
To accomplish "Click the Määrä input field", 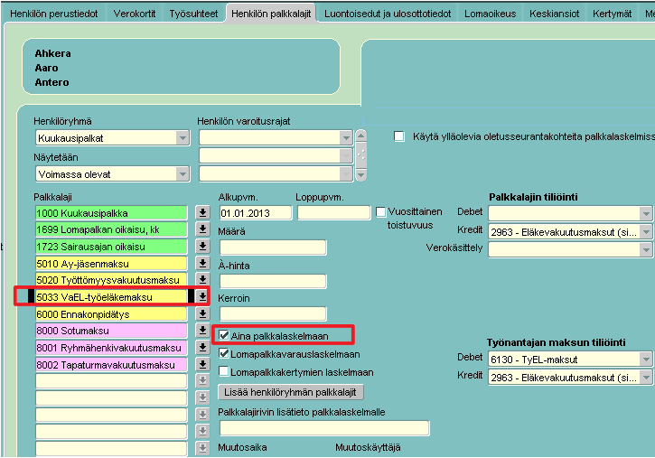I will click(273, 248).
